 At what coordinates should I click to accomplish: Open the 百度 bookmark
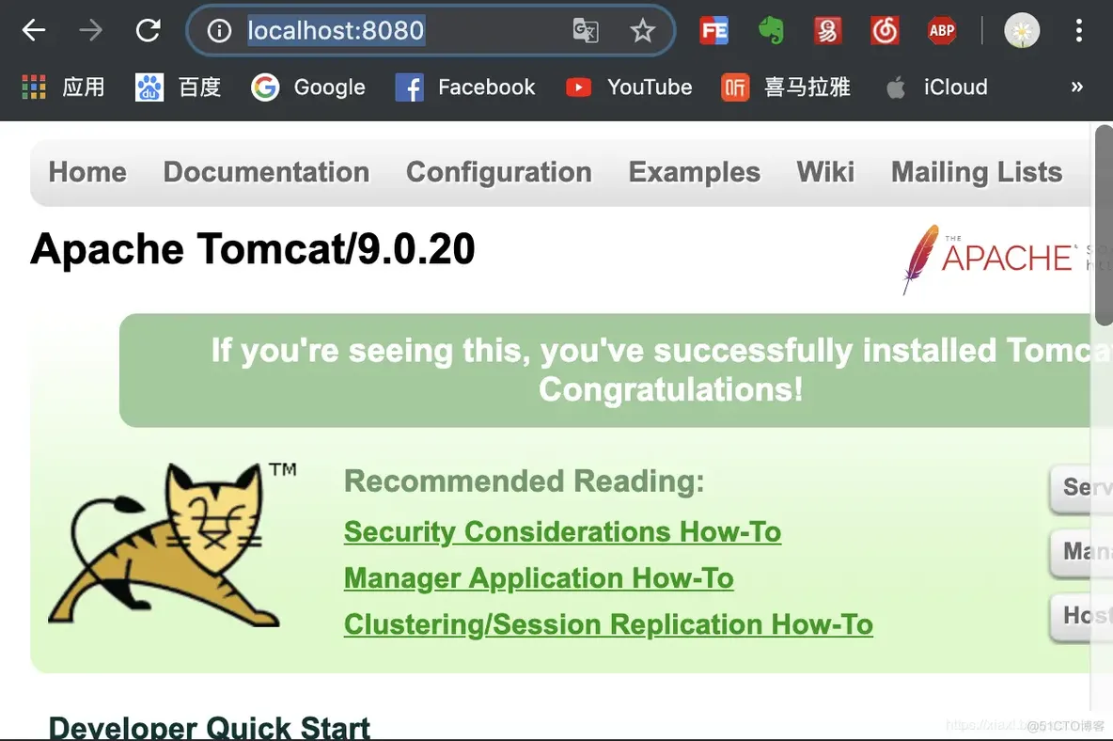point(179,87)
